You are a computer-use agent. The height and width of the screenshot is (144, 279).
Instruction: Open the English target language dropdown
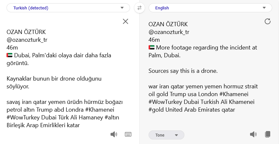click(x=210, y=8)
